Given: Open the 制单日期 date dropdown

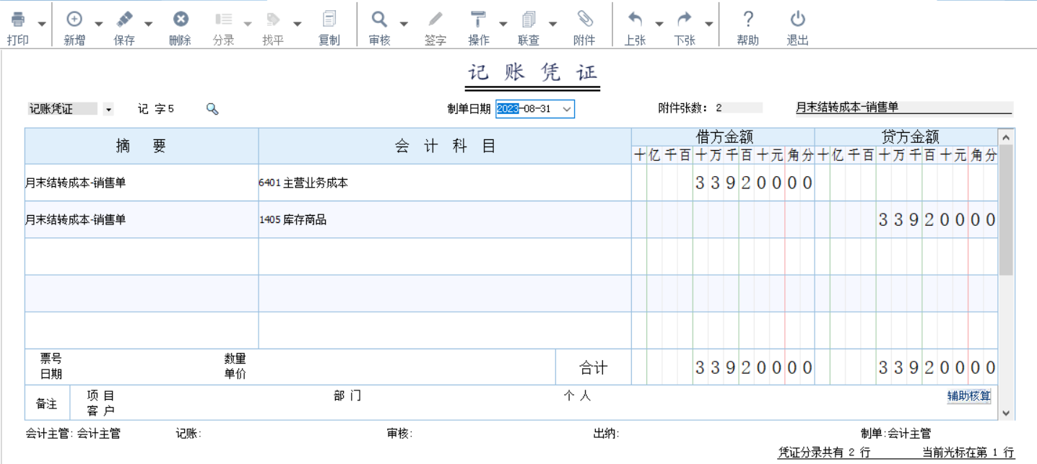Looking at the screenshot, I should point(567,109).
